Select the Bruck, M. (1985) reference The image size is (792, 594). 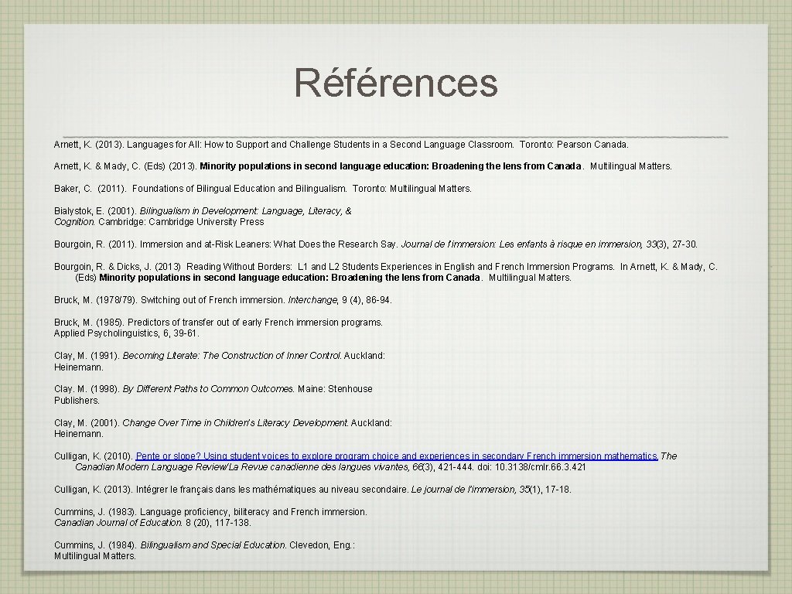[x=218, y=328]
